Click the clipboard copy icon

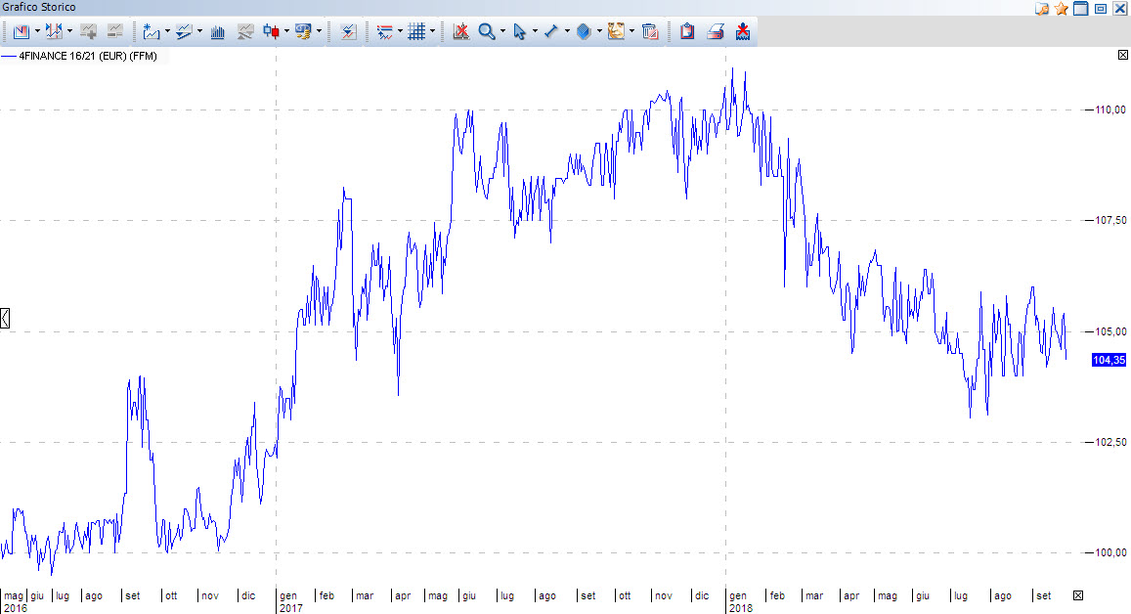pos(687,31)
